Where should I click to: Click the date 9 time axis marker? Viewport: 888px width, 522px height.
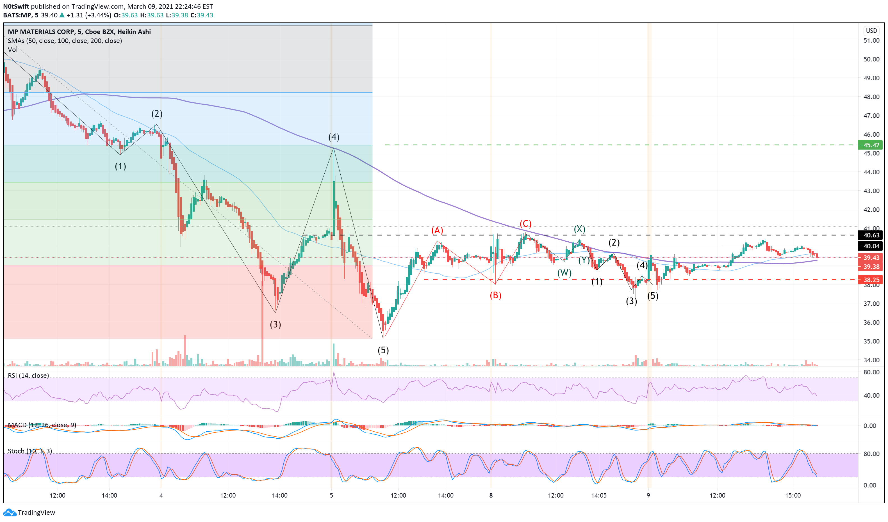point(648,496)
